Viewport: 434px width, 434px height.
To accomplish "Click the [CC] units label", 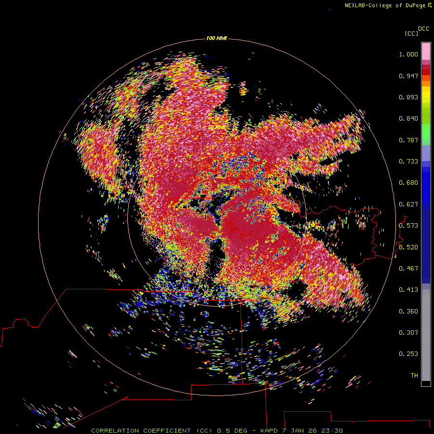I will [411, 33].
